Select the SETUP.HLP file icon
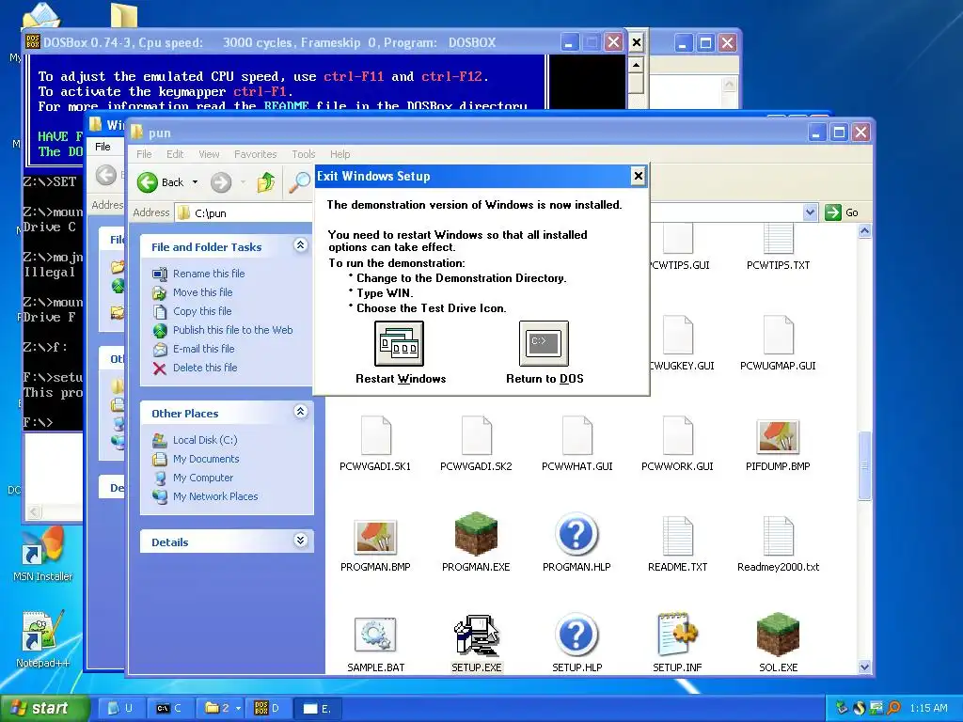 pyautogui.click(x=576, y=635)
